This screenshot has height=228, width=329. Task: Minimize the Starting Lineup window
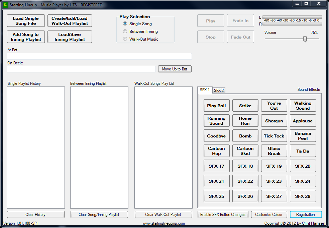pos(297,3)
